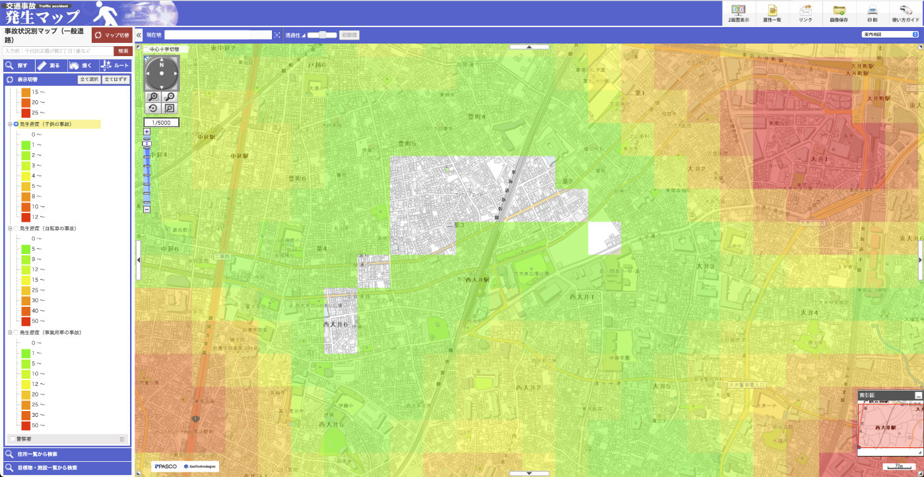The width and height of the screenshot is (924, 477).
Task: Collapse the 発生密度（自転車の事故） tree node
Action: point(10,228)
